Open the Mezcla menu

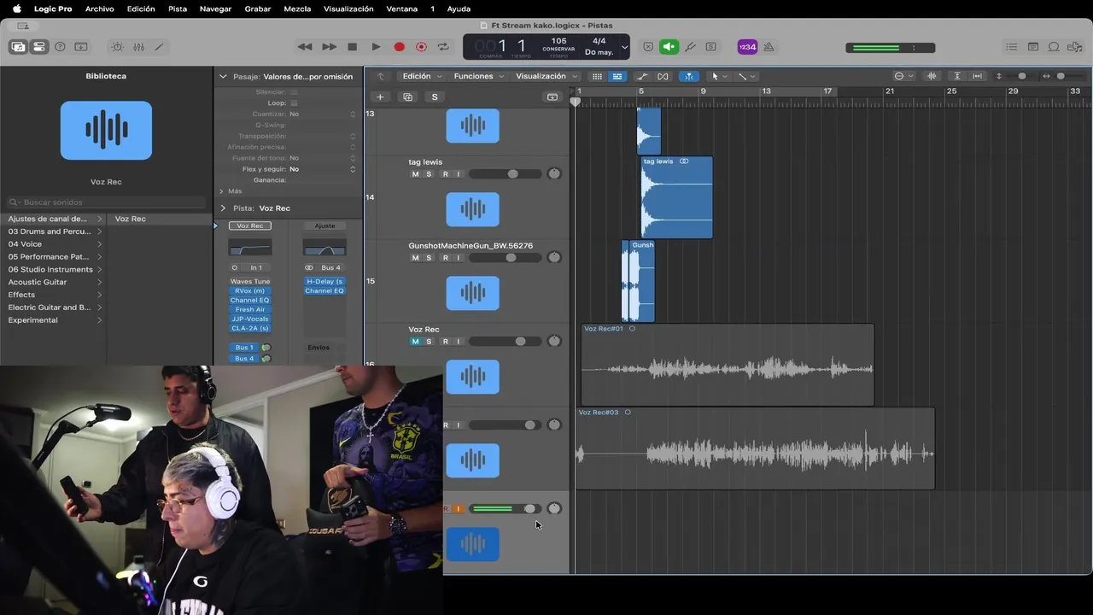[x=297, y=9]
